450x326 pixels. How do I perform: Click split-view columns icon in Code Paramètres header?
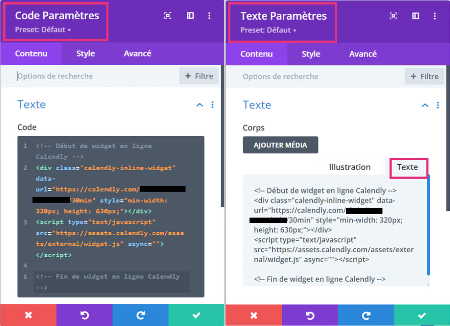[x=190, y=16]
